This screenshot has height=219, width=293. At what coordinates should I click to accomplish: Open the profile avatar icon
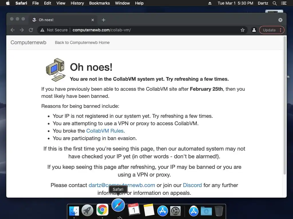tap(254, 30)
